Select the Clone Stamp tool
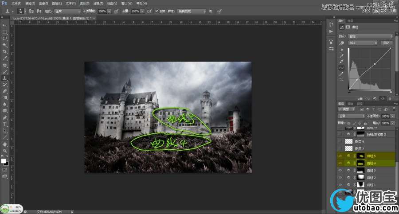Image resolution: width=399 pixels, height=214 pixels. [x=4, y=78]
